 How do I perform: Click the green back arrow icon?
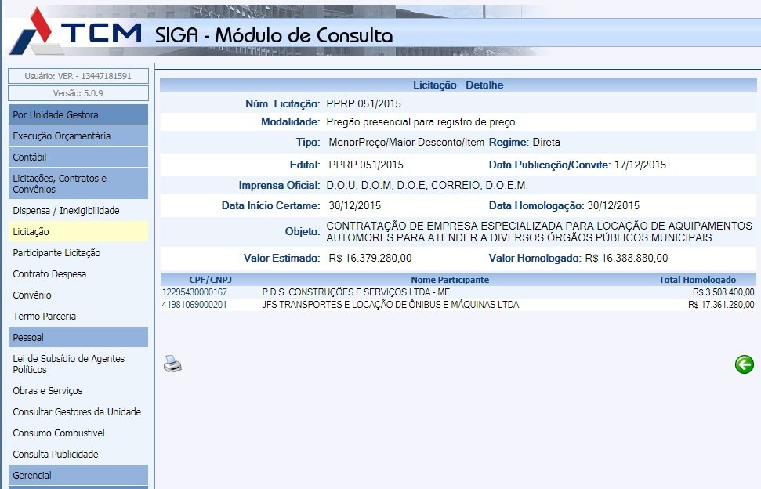click(744, 364)
